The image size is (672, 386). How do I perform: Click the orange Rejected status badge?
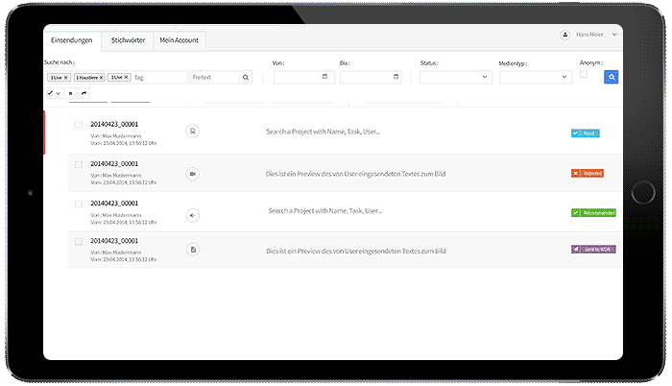pyautogui.click(x=588, y=173)
